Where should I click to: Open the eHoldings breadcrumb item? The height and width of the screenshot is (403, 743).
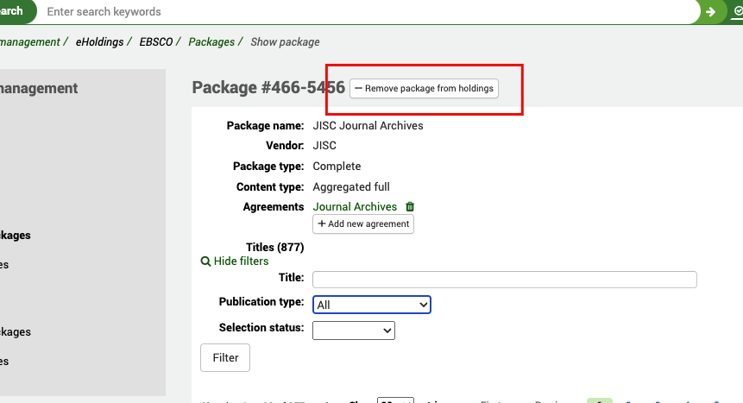pos(99,41)
